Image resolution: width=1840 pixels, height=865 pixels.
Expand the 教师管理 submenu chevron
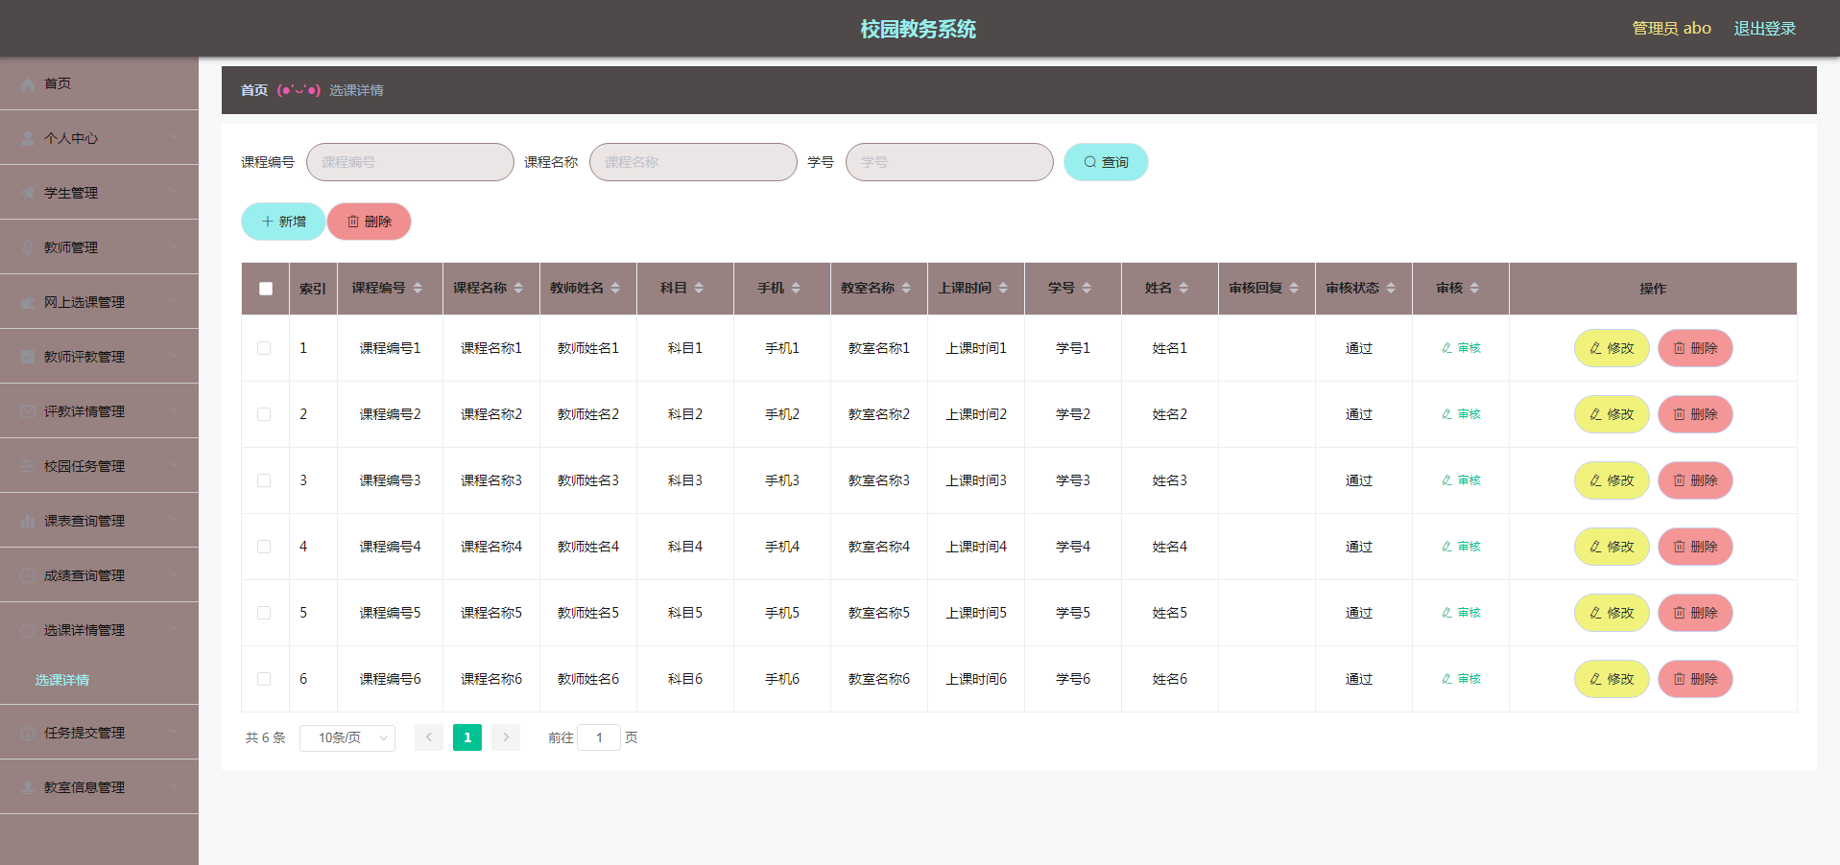click(174, 246)
